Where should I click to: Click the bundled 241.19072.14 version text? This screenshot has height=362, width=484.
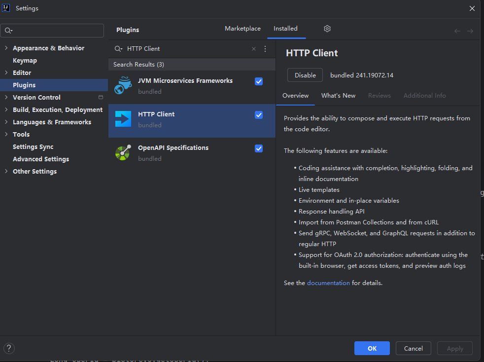pyautogui.click(x=362, y=75)
